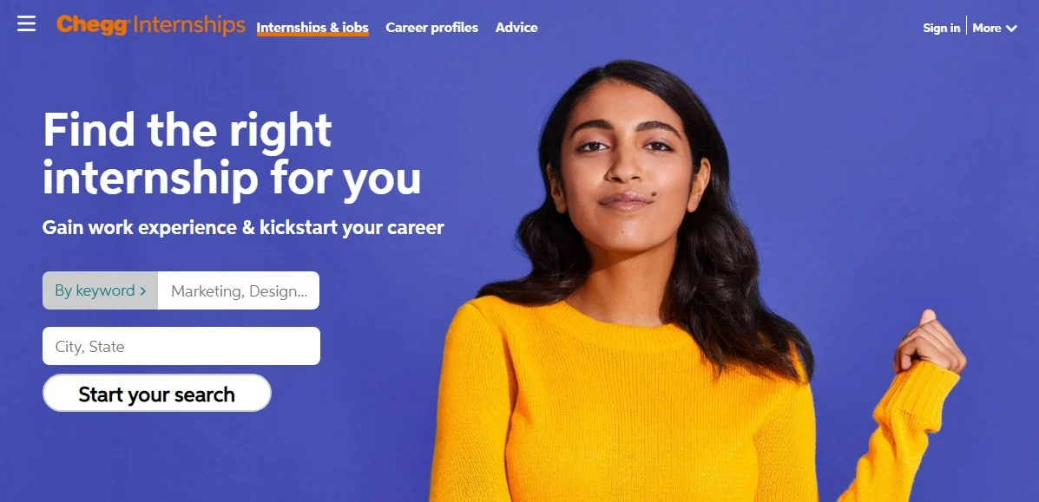Click the orange underline below Internships & jobs
This screenshot has height=502, width=1039.
coord(312,35)
